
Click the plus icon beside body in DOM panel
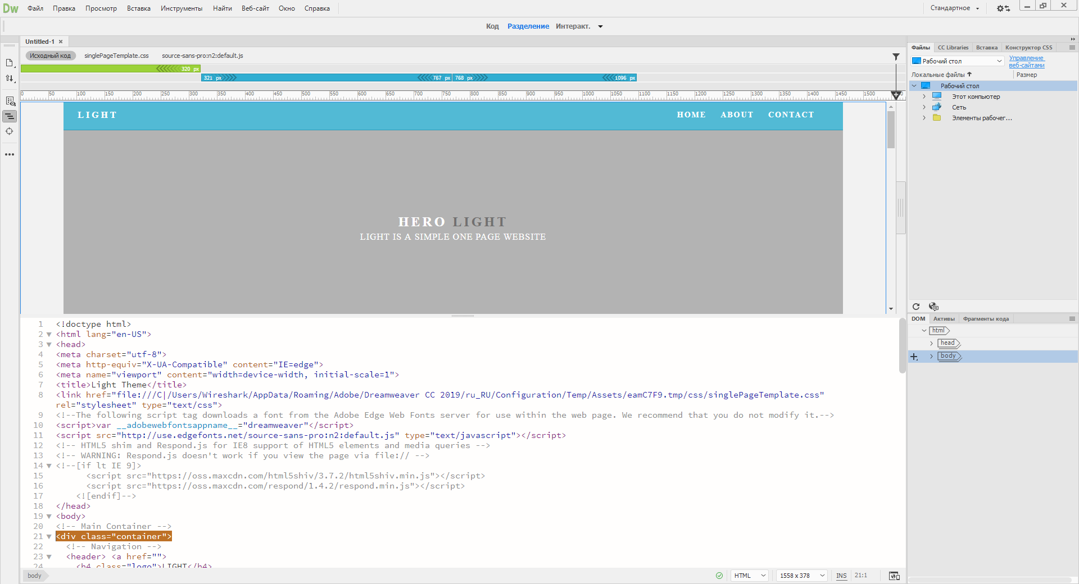(x=914, y=357)
